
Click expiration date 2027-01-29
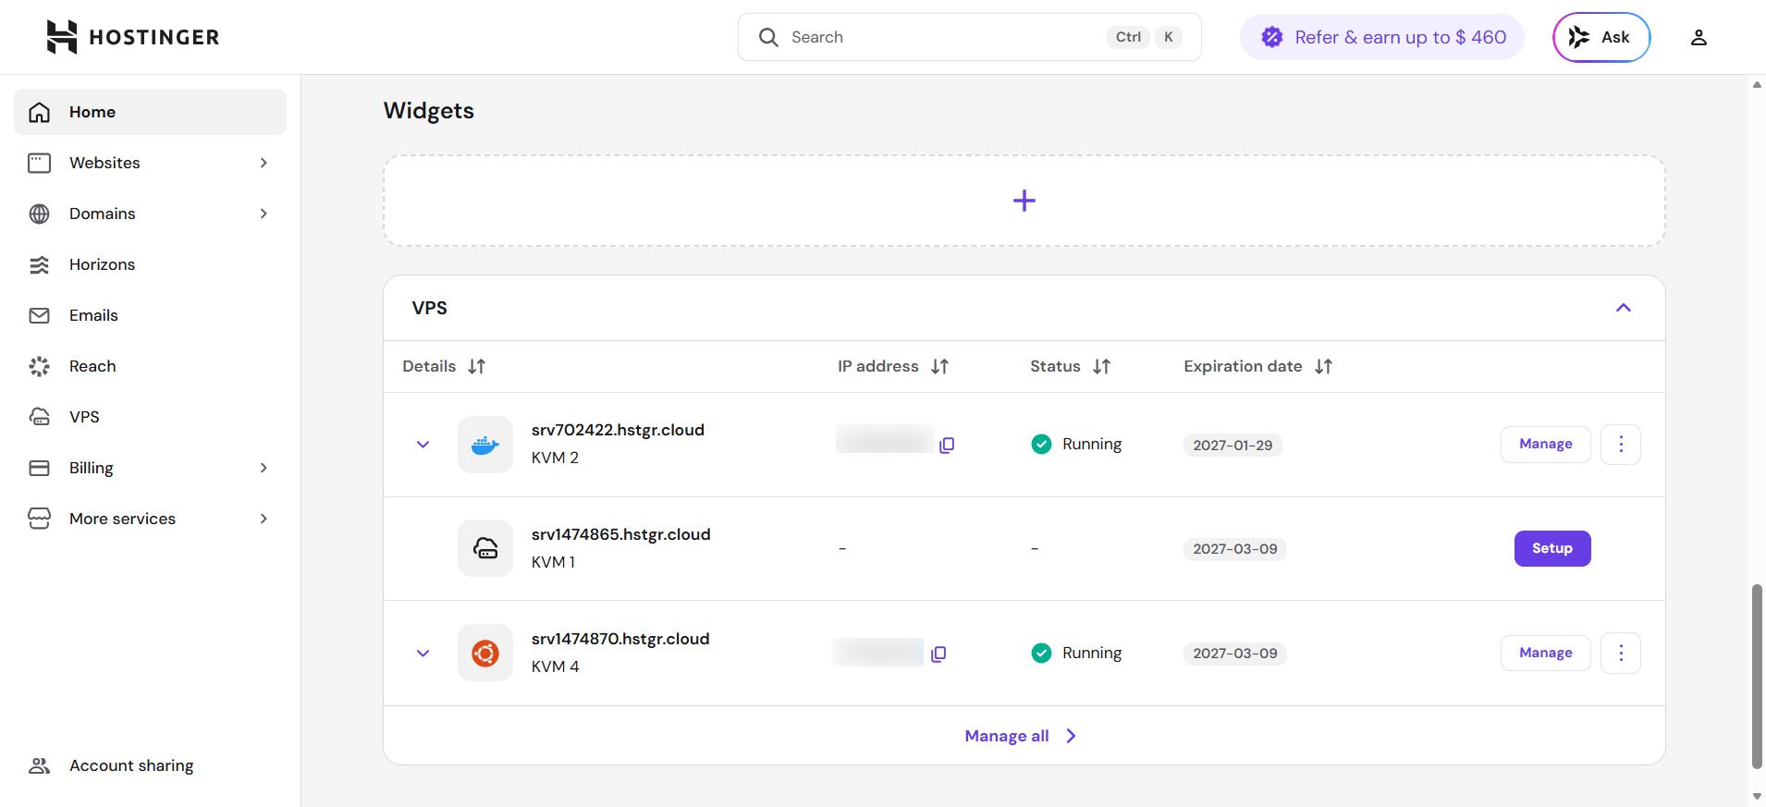click(x=1233, y=446)
